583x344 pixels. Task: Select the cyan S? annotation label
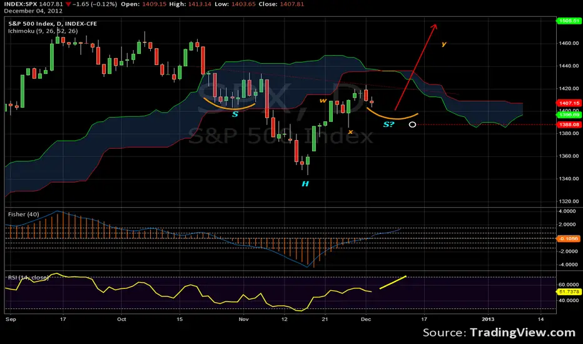(388, 124)
